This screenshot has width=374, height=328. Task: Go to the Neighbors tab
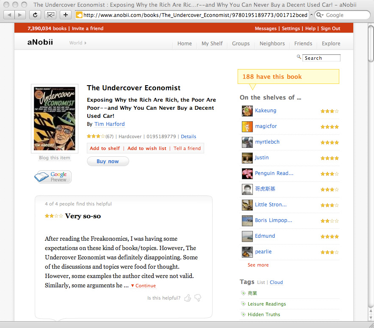[272, 44]
